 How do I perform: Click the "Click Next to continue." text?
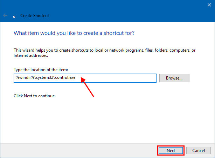coord(35,96)
